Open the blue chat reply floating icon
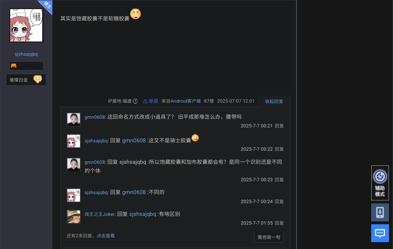393x249 pixels. click(x=380, y=233)
